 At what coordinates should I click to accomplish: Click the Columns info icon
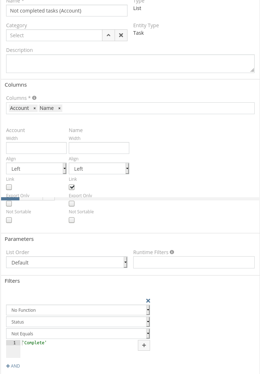[34, 98]
